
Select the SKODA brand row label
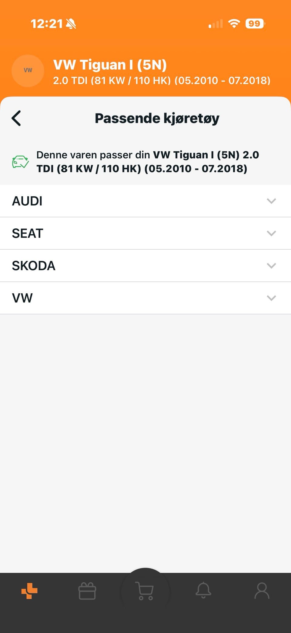[x=34, y=266]
